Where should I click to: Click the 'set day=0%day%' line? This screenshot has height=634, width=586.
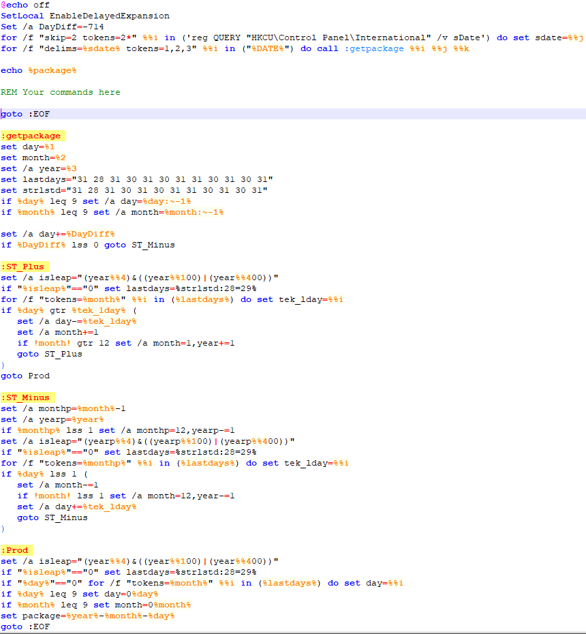pyautogui.click(x=79, y=594)
